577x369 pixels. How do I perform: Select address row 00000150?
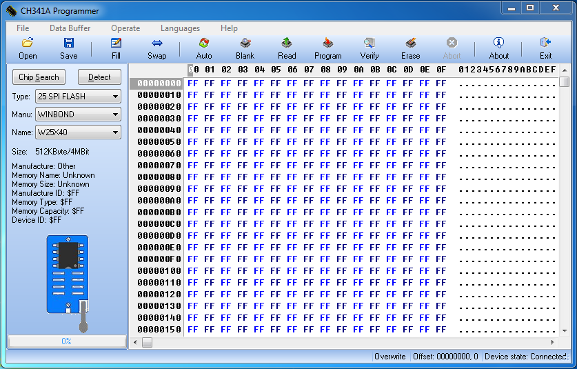click(x=159, y=330)
